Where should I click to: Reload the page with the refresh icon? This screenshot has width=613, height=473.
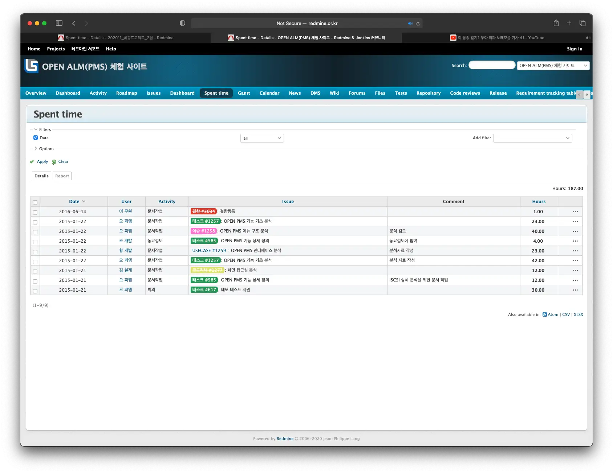418,23
